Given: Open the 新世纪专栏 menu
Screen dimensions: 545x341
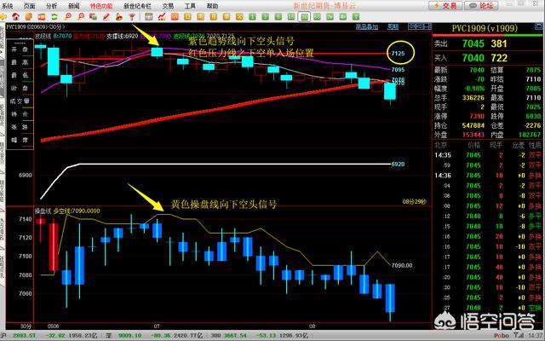Looking at the screenshot, I should (x=136, y=5).
